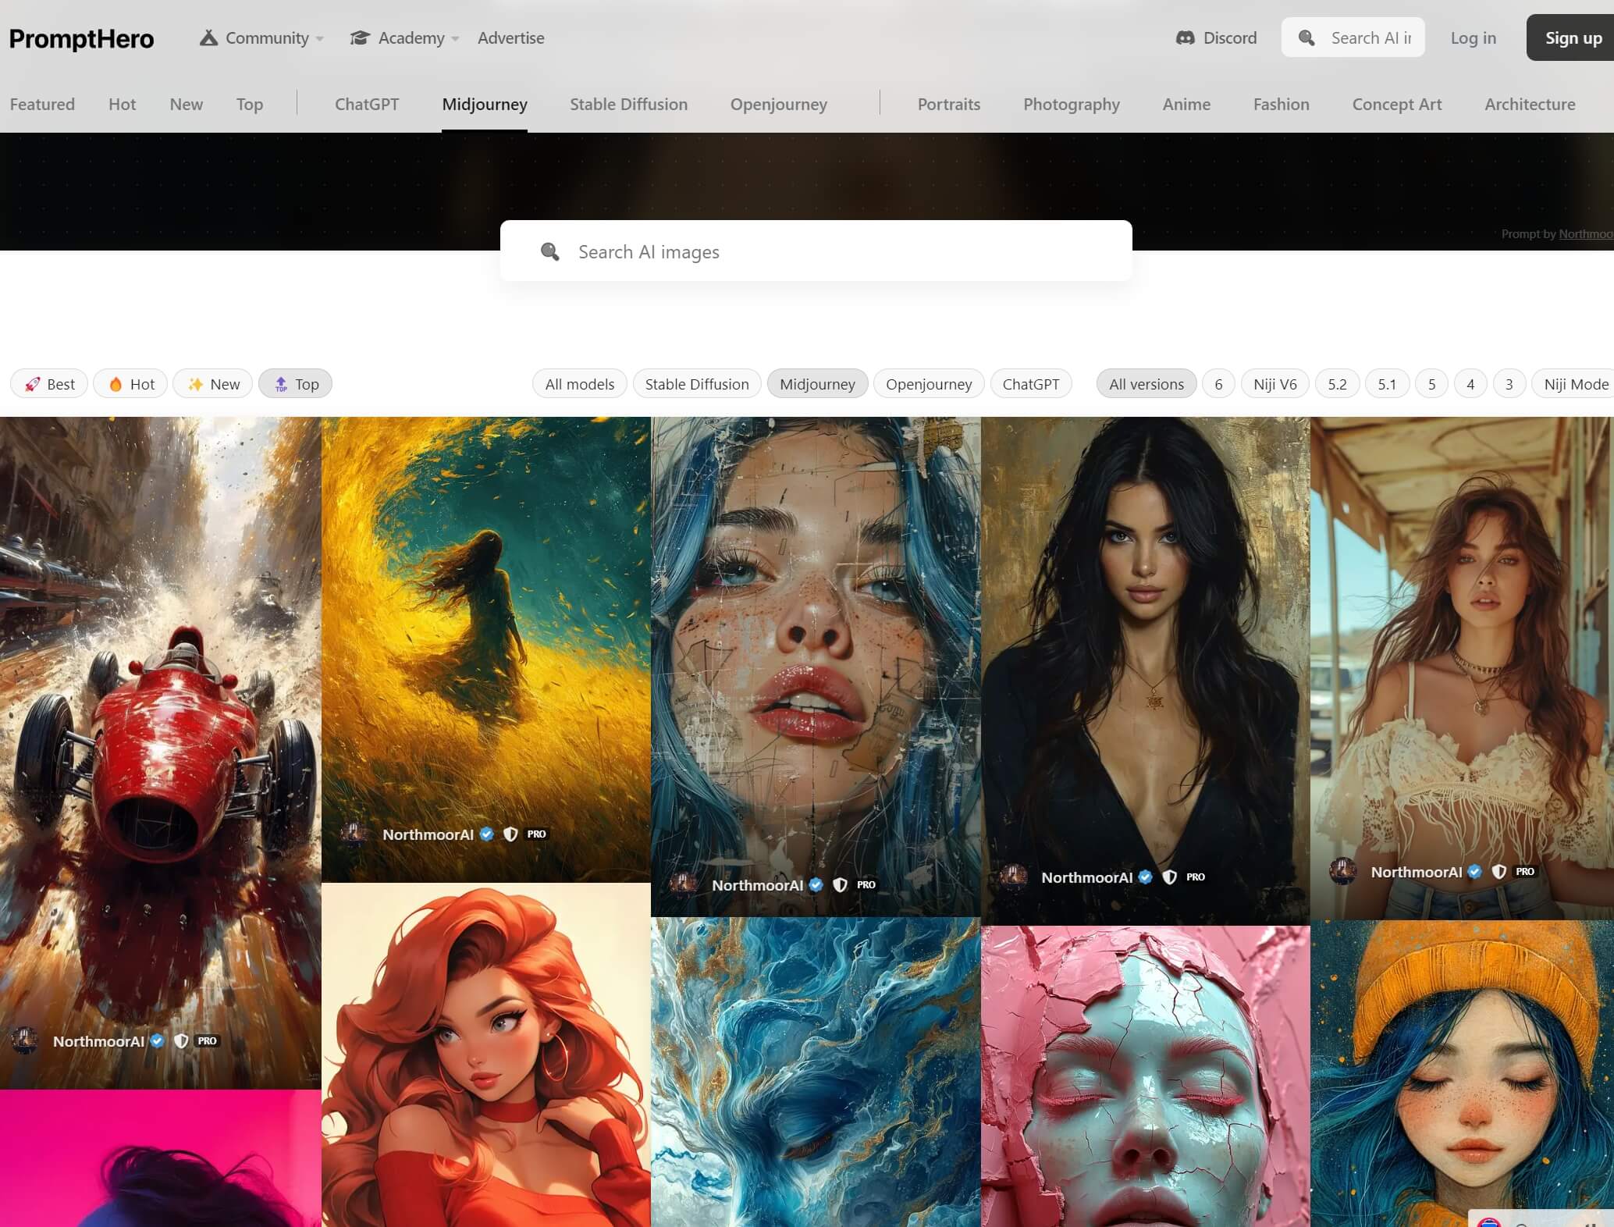
Task: Click the Discord icon in the header
Action: pos(1185,37)
